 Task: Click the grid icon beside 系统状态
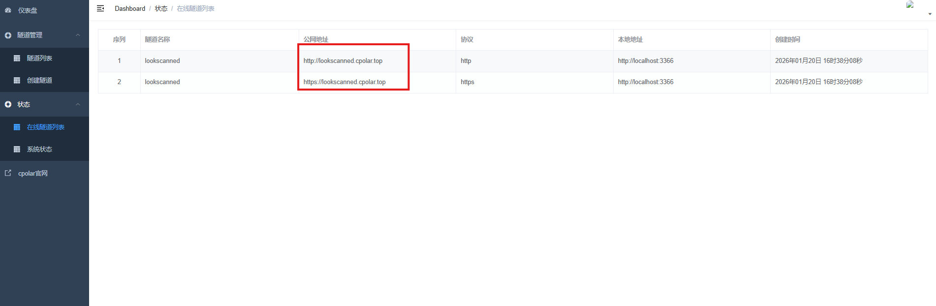(17, 149)
